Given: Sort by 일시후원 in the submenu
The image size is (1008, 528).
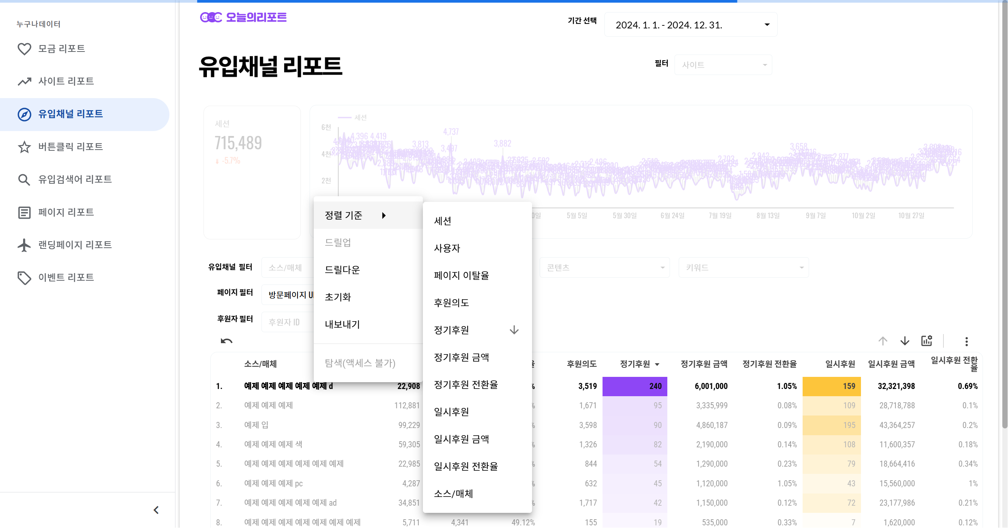Looking at the screenshot, I should [477, 412].
